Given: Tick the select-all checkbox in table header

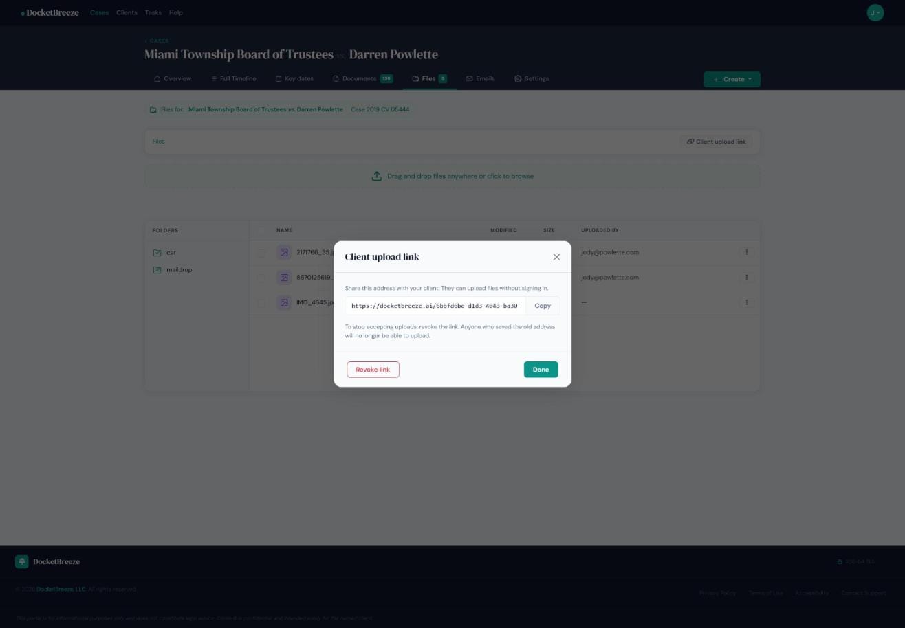Looking at the screenshot, I should (261, 230).
